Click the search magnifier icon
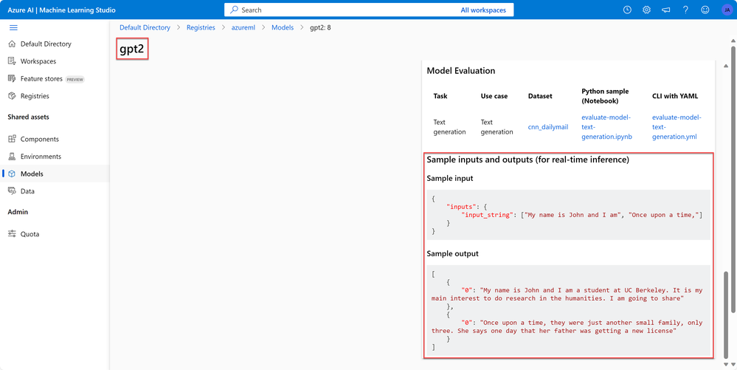This screenshot has height=370, width=737. coord(234,10)
